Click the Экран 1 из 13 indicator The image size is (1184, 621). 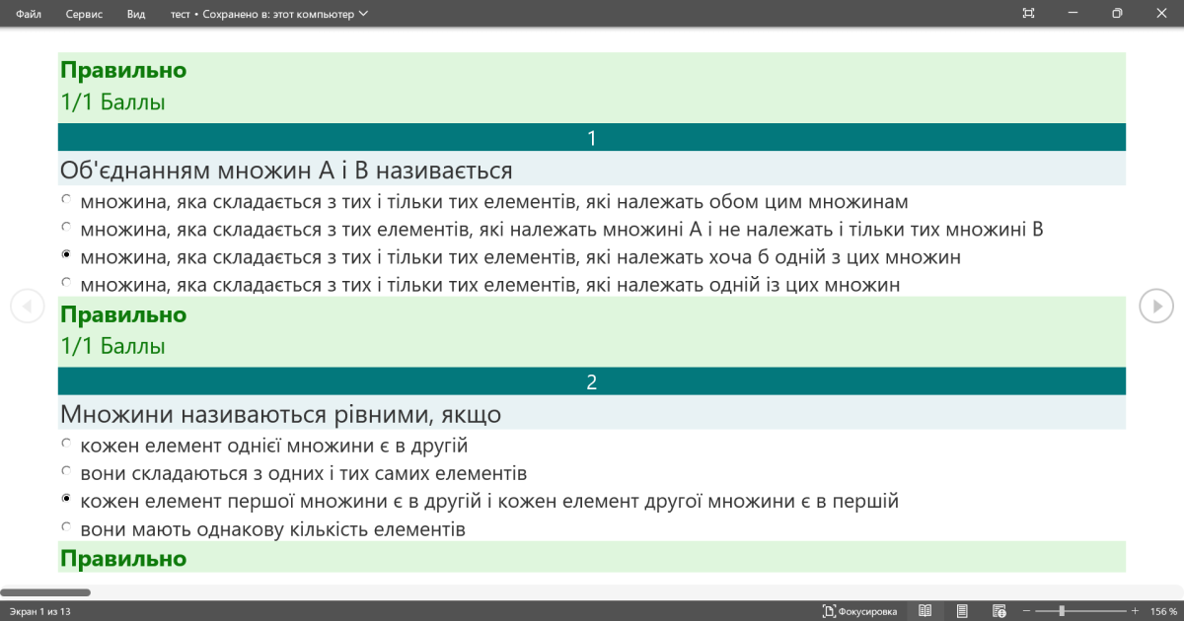40,612
